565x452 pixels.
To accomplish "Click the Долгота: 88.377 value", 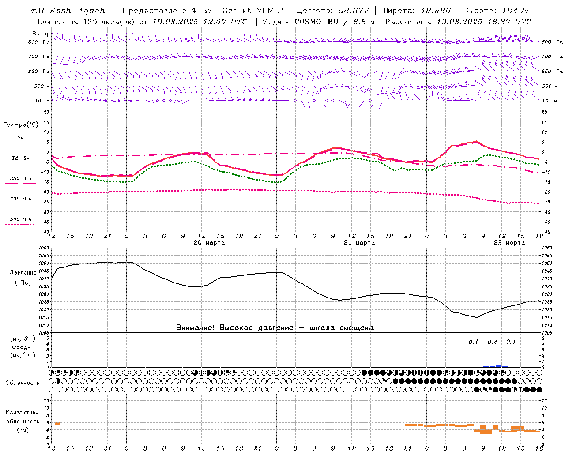I will tap(332, 11).
